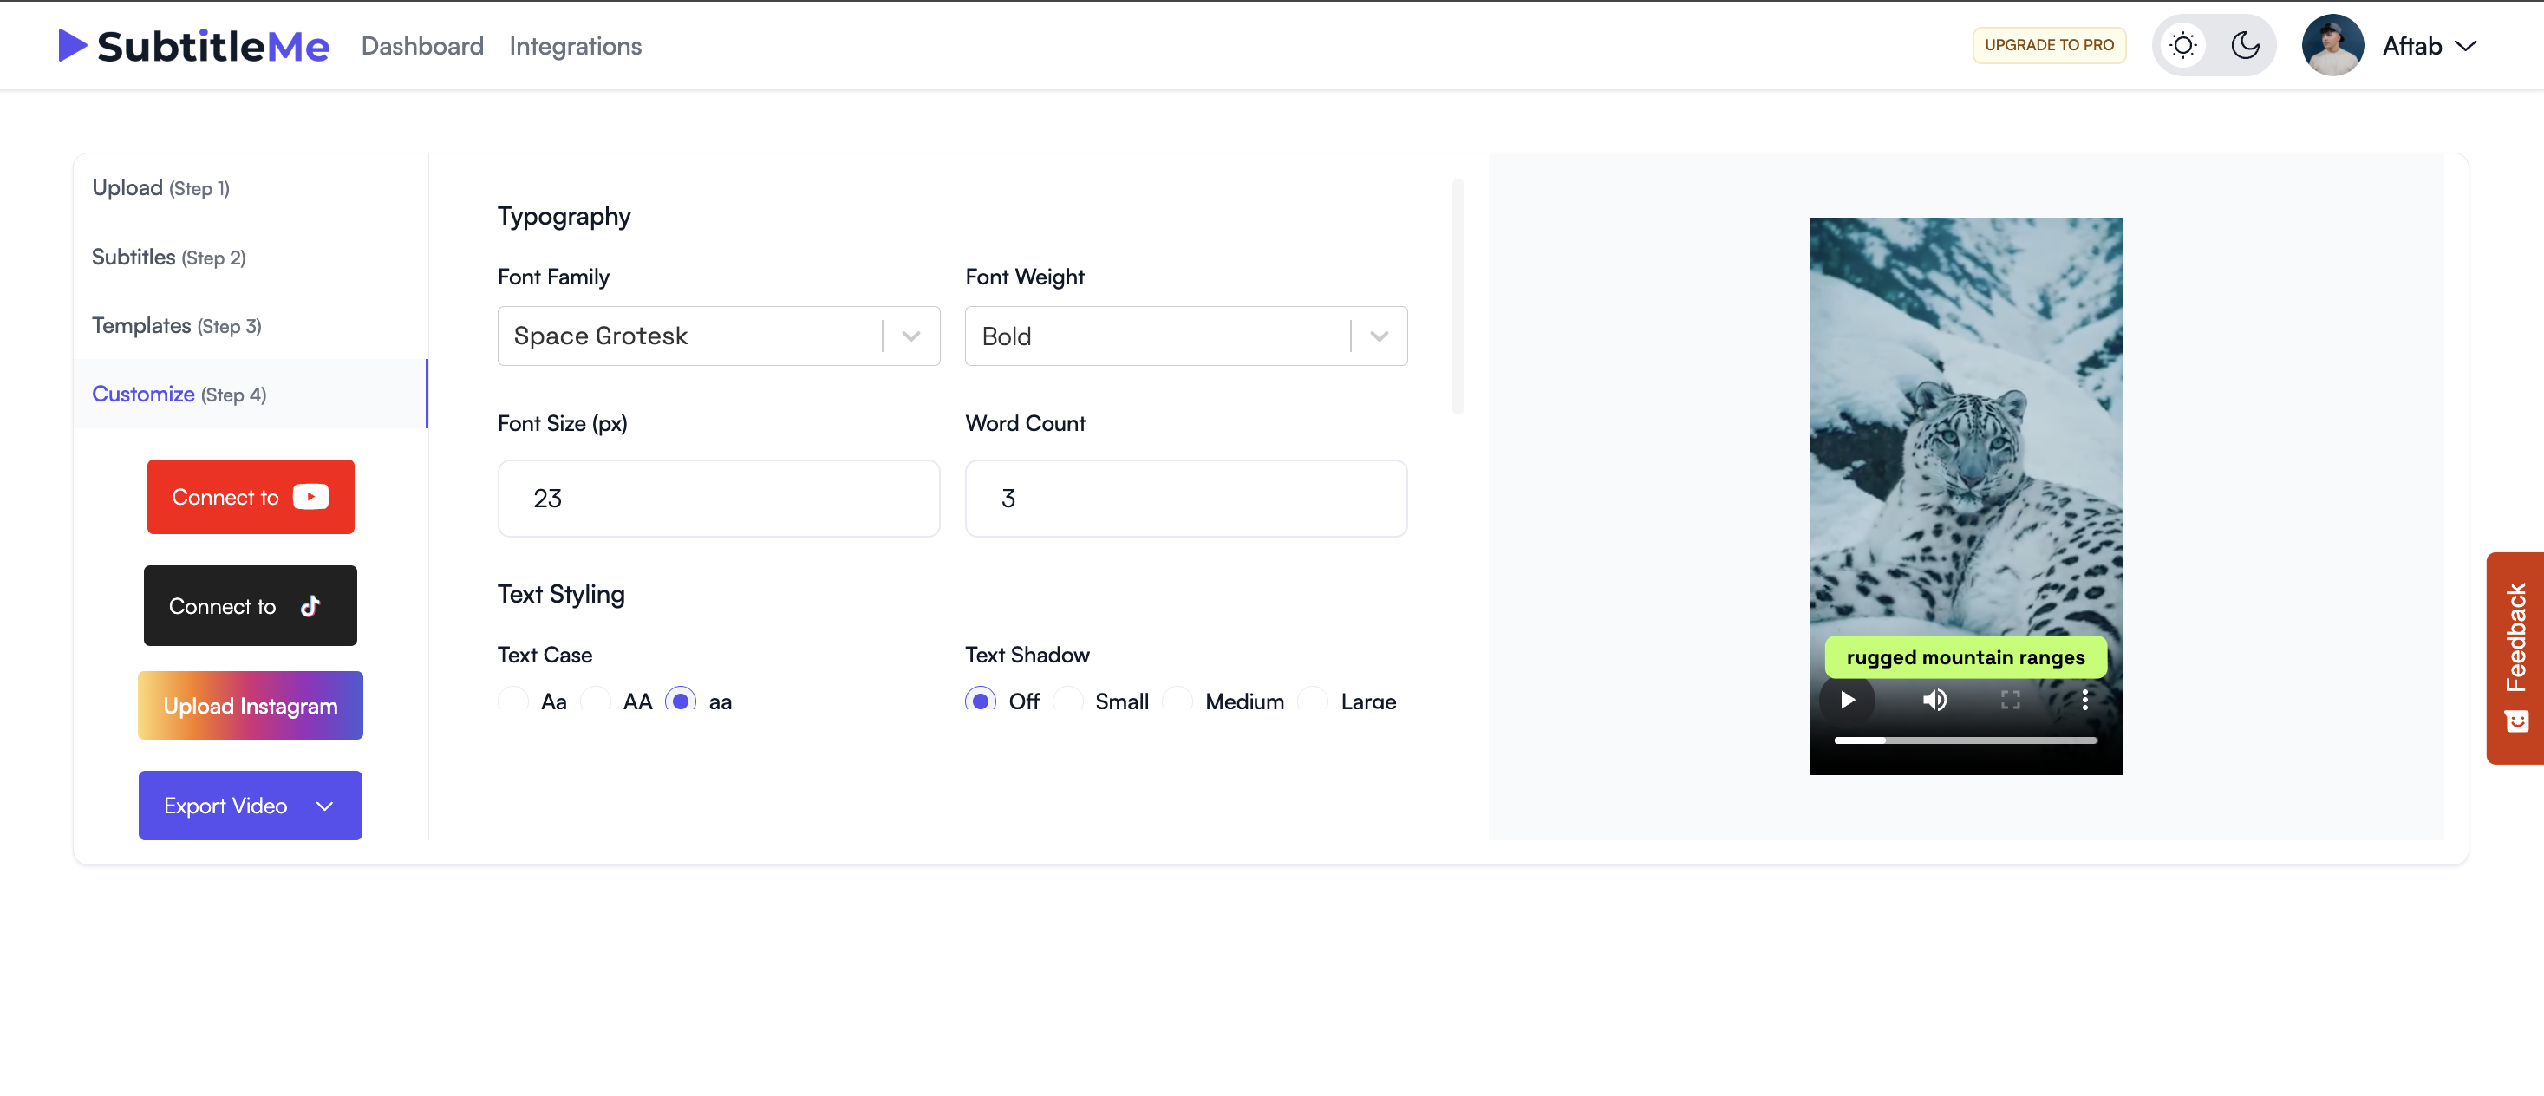Open the Font Family dropdown

pos(909,336)
